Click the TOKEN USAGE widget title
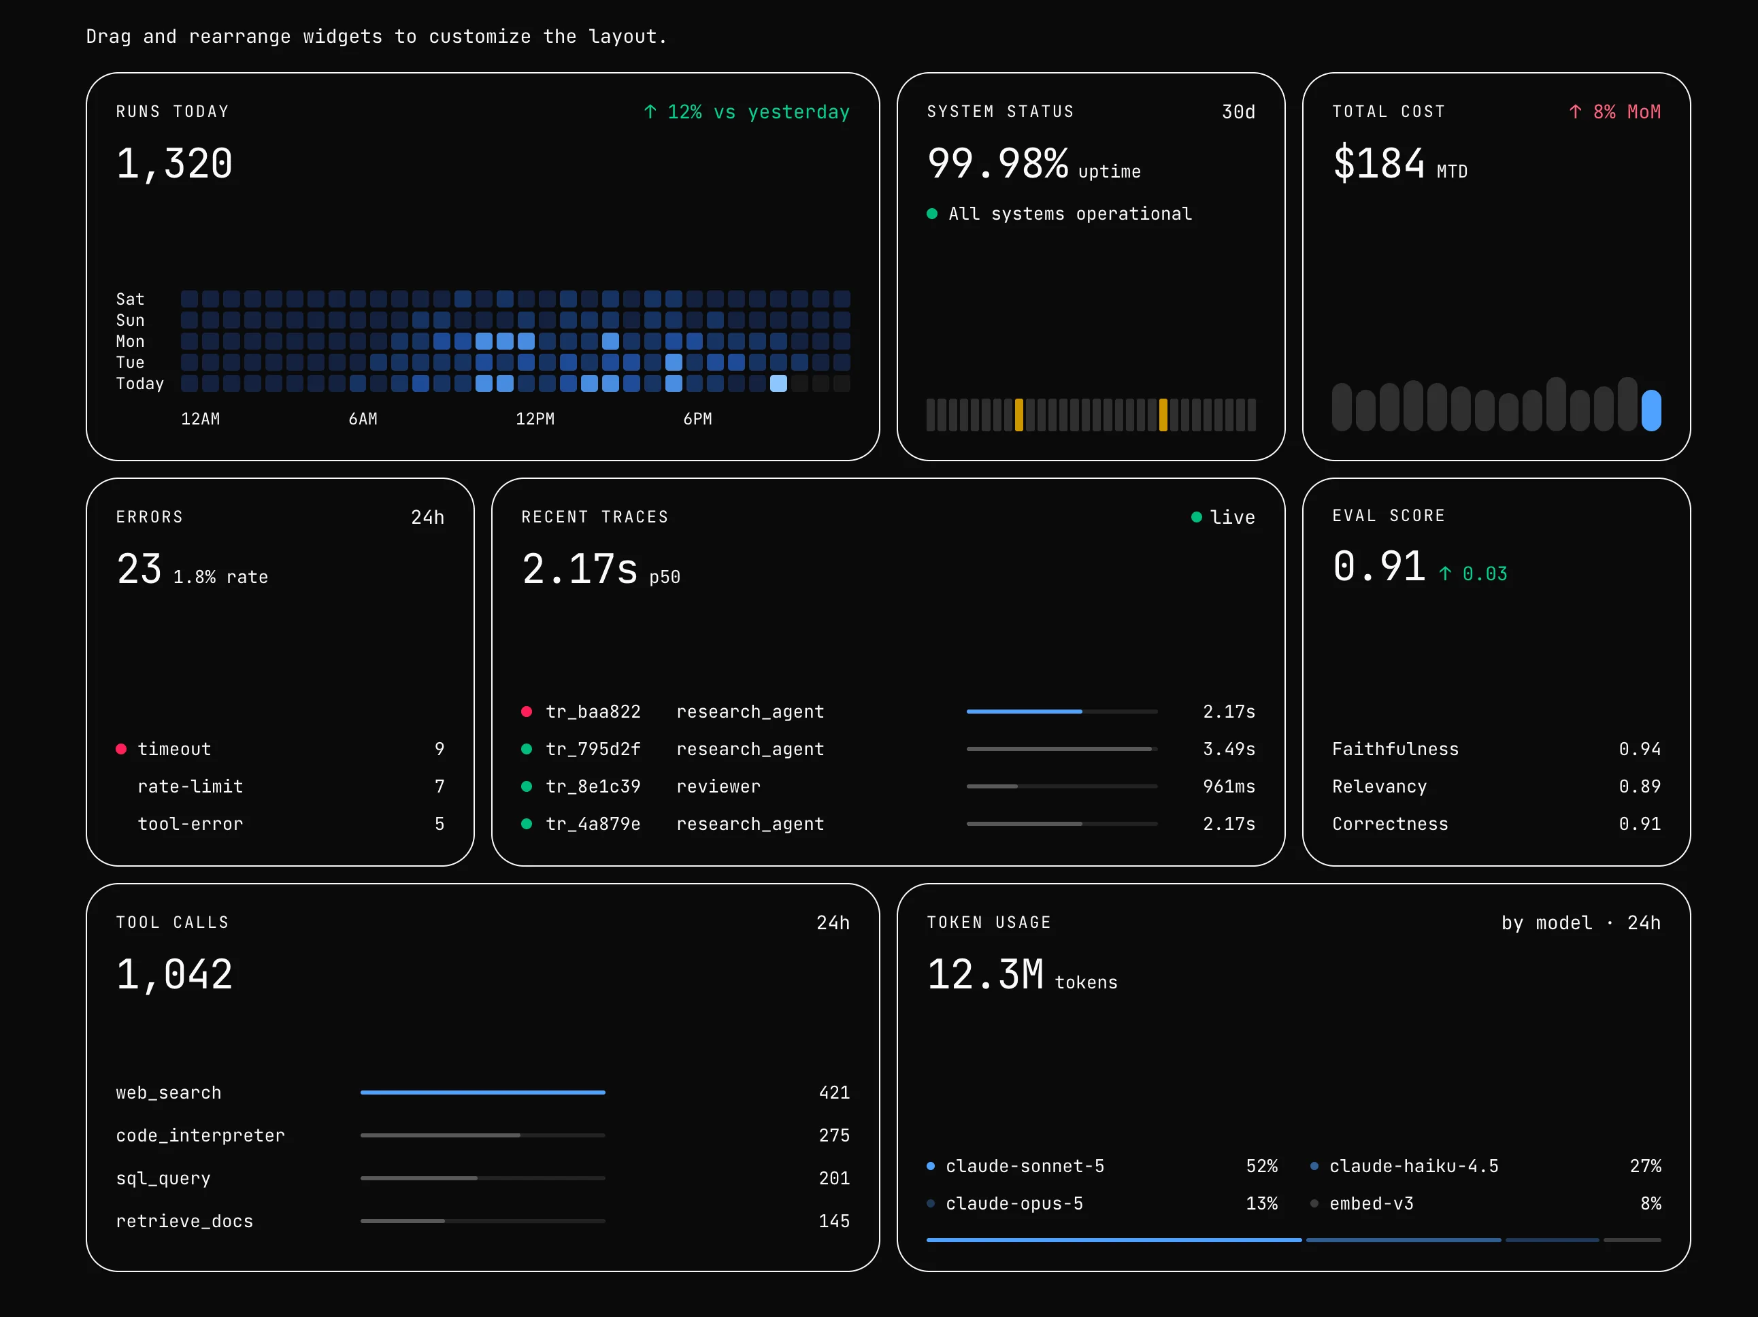1758x1317 pixels. pos(989,922)
